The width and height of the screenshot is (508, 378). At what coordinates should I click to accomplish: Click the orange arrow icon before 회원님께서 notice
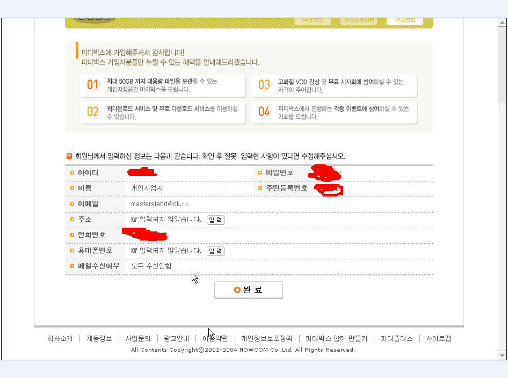pyautogui.click(x=69, y=156)
